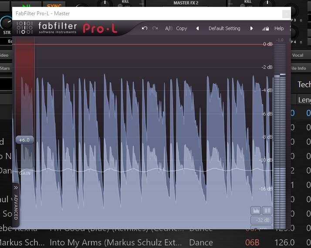The height and width of the screenshot is (248, 311).
Task: Click the -10 dB label on the scale
Action: click(x=266, y=160)
